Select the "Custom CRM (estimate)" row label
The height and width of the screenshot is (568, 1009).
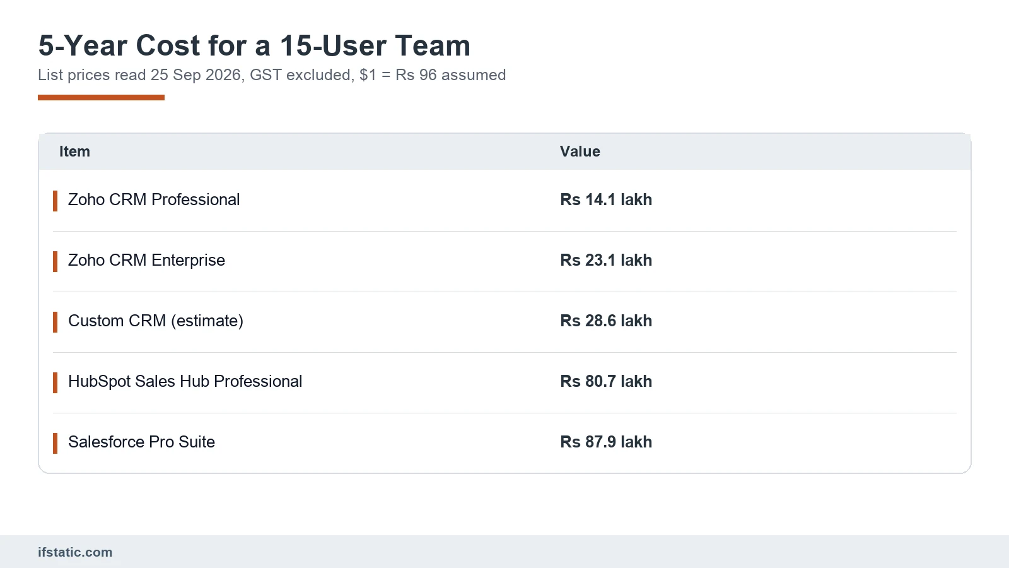pyautogui.click(x=156, y=321)
